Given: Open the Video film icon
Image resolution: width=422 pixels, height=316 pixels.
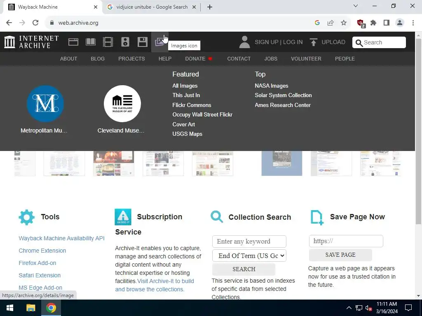Looking at the screenshot, I should [x=108, y=42].
